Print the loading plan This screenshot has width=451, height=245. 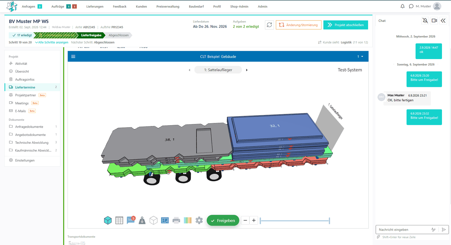(x=176, y=221)
